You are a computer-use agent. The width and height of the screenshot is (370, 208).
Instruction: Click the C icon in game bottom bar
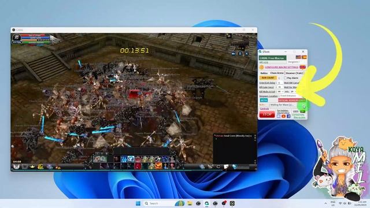coord(219,167)
